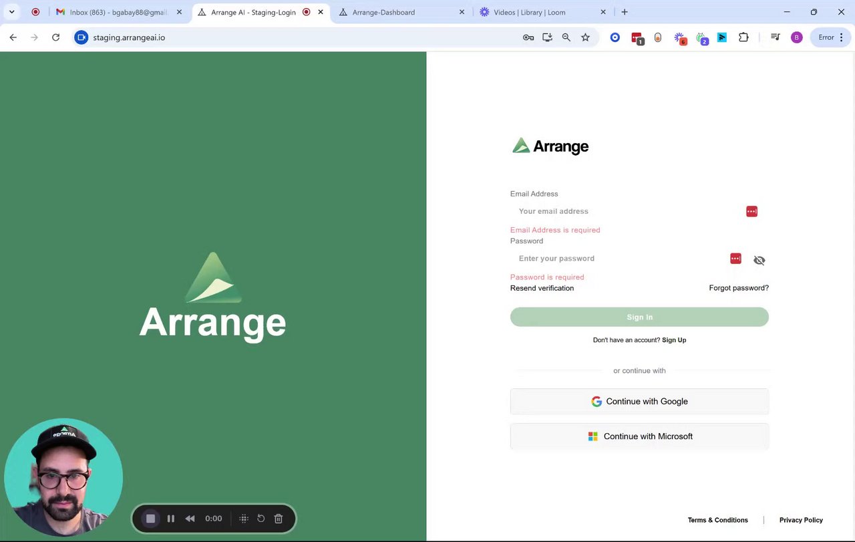Click the Loom webcam bubble
Image resolution: width=855 pixels, height=542 pixels.
63,477
